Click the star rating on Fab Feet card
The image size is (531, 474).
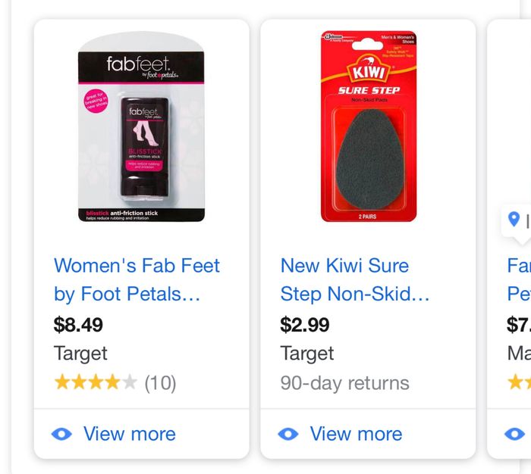click(x=97, y=383)
